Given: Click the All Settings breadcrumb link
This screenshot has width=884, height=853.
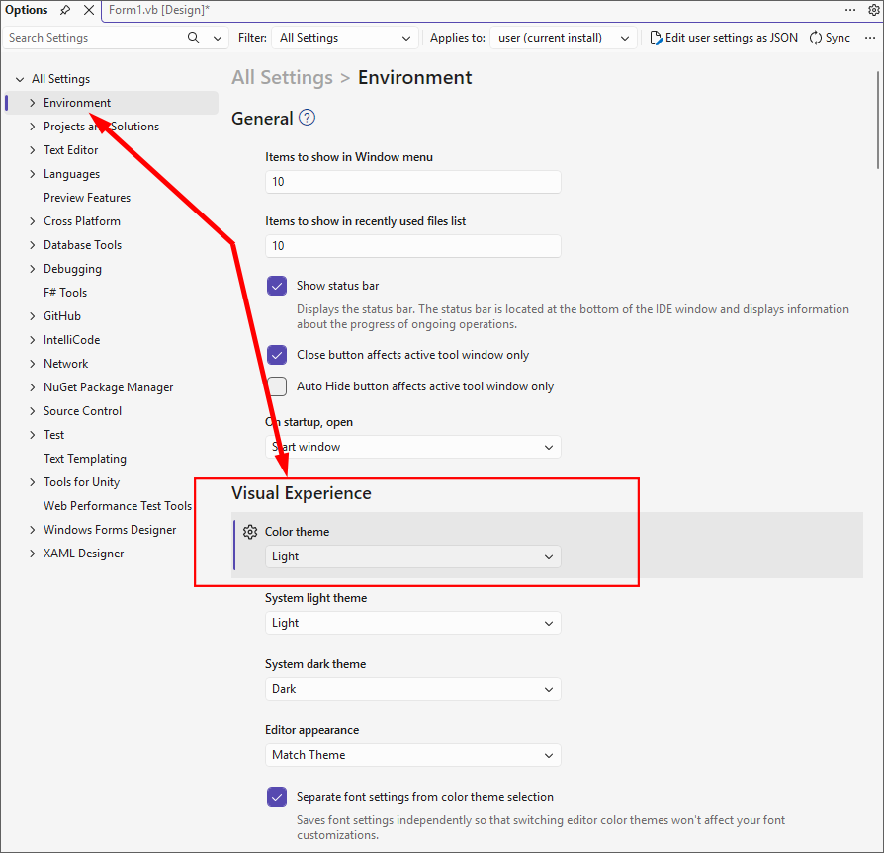Looking at the screenshot, I should (x=283, y=78).
